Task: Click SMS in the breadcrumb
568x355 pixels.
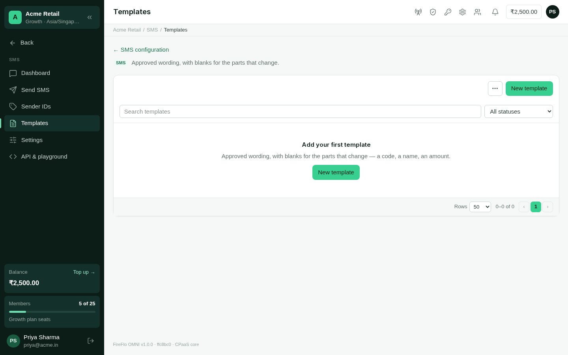Action: pos(152,30)
